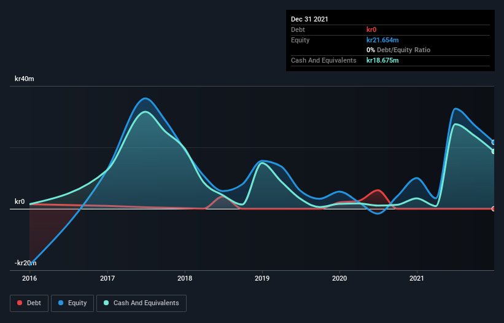Toggle the Equity series legend button
This screenshot has height=323, width=504.
coord(72,303)
